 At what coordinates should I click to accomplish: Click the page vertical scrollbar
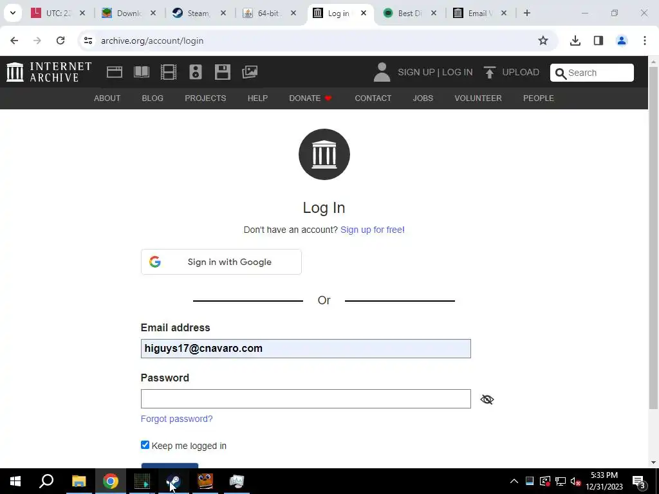click(x=654, y=237)
